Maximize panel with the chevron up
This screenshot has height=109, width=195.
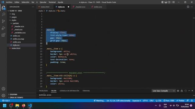click(x=189, y=91)
